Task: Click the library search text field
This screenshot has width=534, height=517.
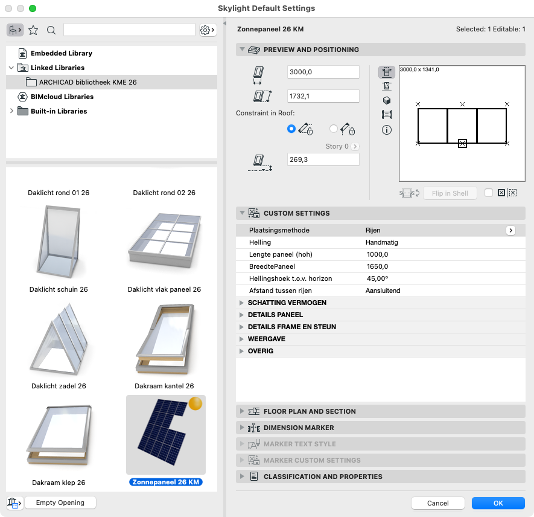Action: click(129, 30)
